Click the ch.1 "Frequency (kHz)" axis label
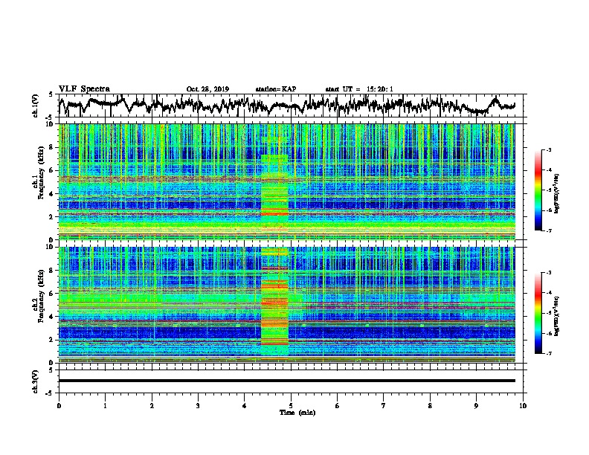The image size is (589, 455). pos(42,173)
